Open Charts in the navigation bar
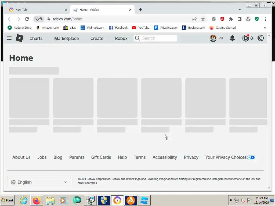 coord(36,38)
